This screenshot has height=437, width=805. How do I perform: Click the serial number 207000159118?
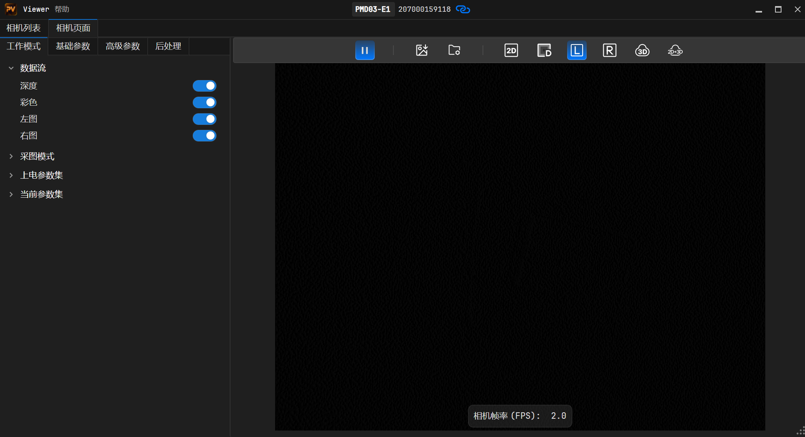pyautogui.click(x=424, y=9)
